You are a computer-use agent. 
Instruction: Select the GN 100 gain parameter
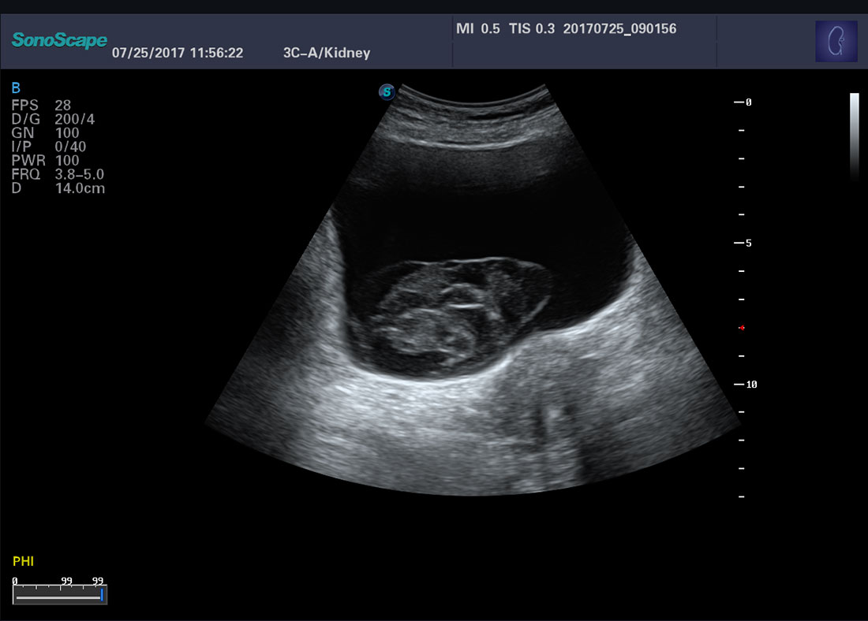click(x=45, y=133)
